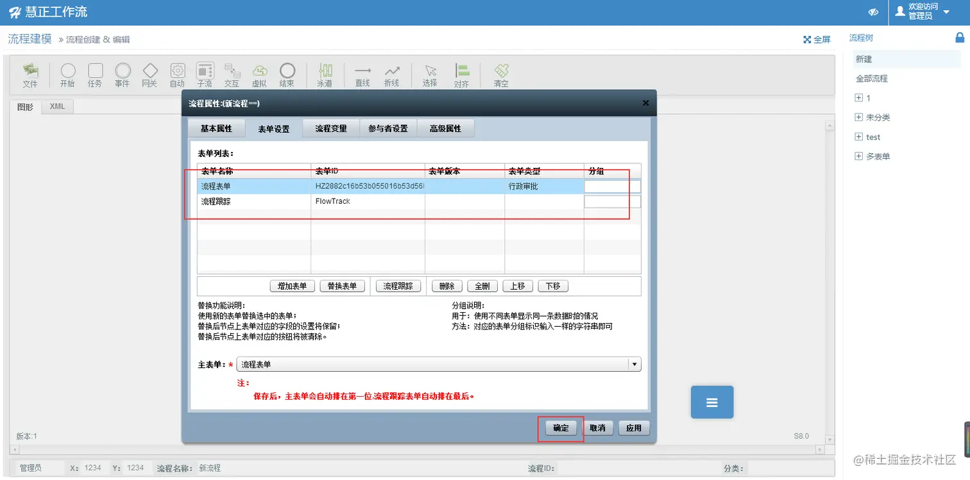
Task: Select the 结束 end node tool
Action: click(287, 75)
